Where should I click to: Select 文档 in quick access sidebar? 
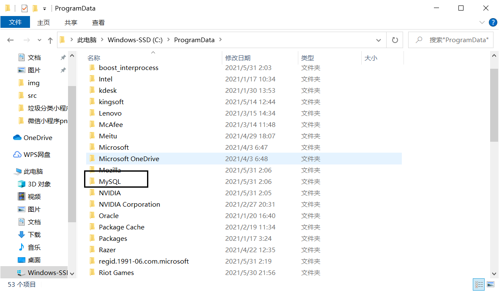pyautogui.click(x=34, y=57)
